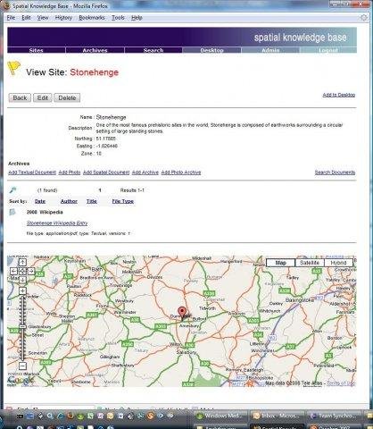Sort results by Date

pos(40,201)
